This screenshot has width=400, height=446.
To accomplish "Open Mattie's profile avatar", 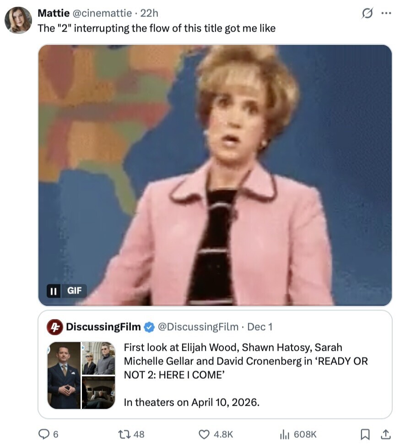I will [18, 20].
